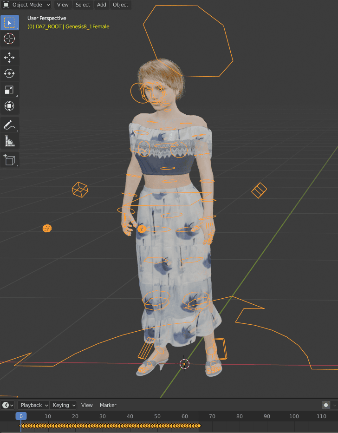Open the Object menu
This screenshot has height=433, width=338.
(x=121, y=5)
